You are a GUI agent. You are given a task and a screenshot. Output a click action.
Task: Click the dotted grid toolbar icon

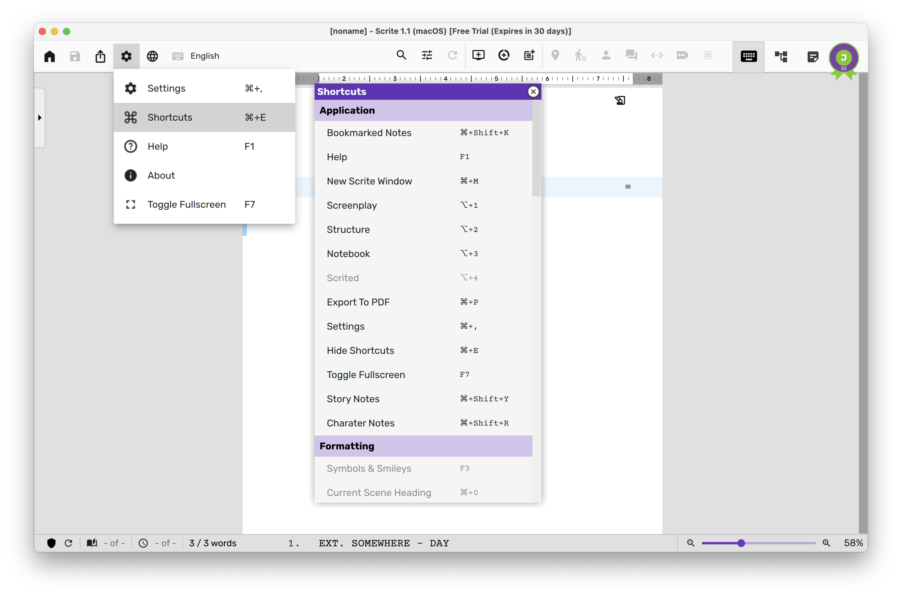pyautogui.click(x=708, y=55)
